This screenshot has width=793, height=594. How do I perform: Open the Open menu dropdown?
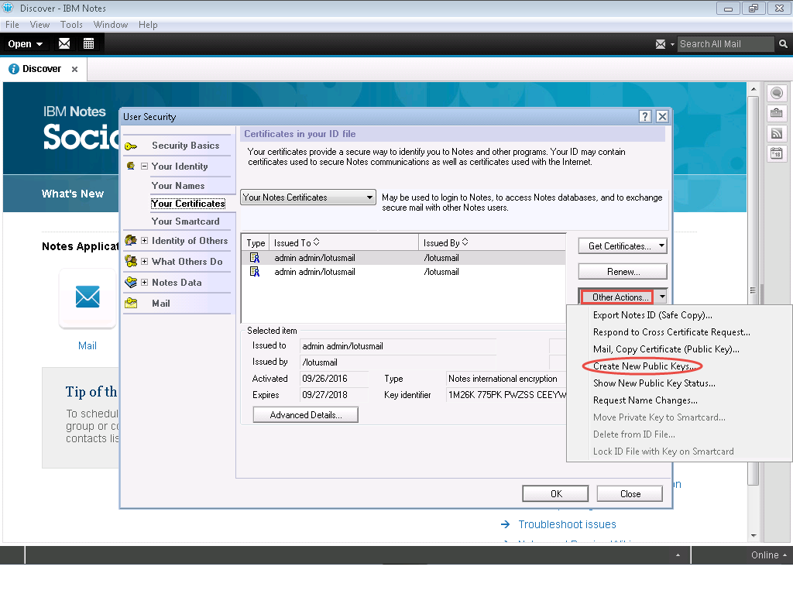[x=25, y=44]
